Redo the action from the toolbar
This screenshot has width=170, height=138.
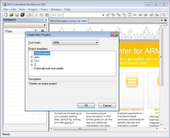(x=59, y=15)
